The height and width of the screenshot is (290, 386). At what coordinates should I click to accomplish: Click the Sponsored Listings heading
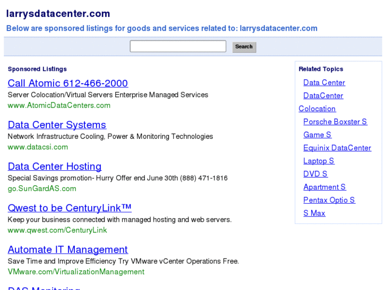[x=37, y=69]
